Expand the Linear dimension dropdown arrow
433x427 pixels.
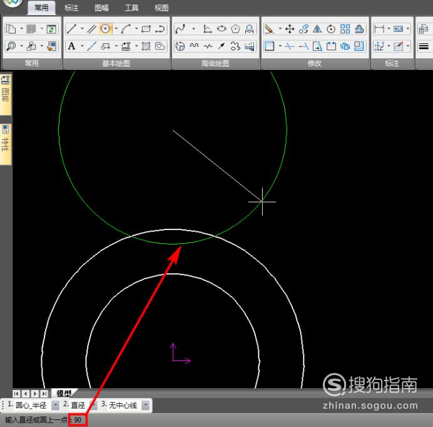point(389,29)
